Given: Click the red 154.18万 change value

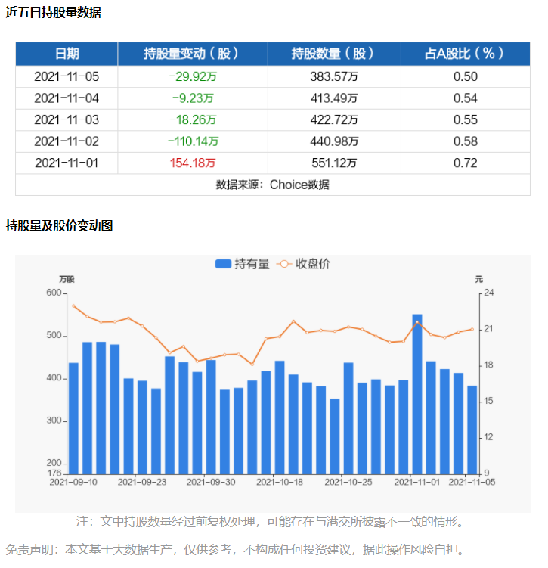Looking at the screenshot, I should pos(193,163).
